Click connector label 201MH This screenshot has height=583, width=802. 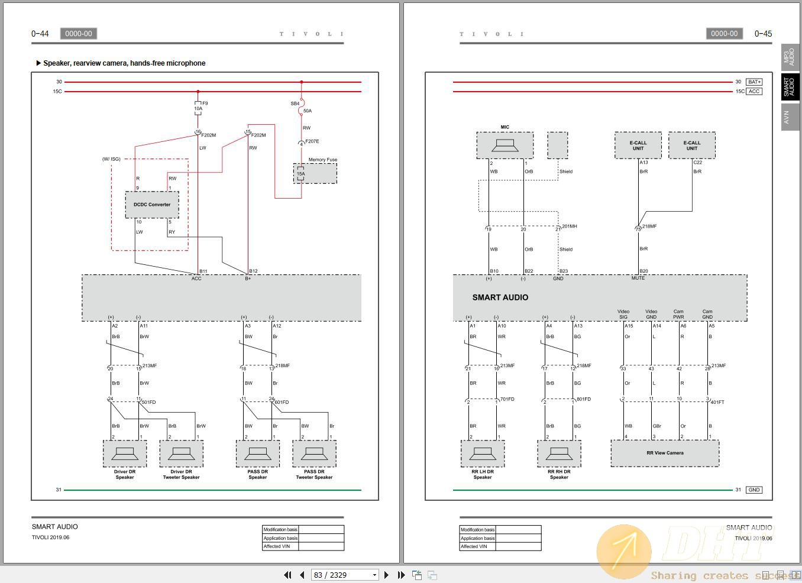[x=570, y=226]
